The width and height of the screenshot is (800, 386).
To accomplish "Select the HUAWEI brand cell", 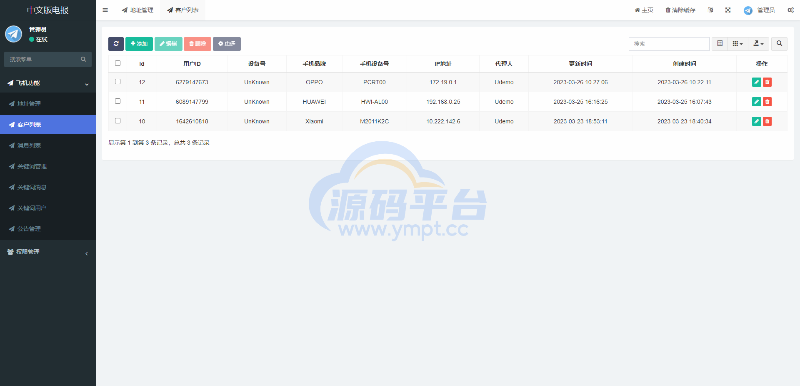I will 314,102.
